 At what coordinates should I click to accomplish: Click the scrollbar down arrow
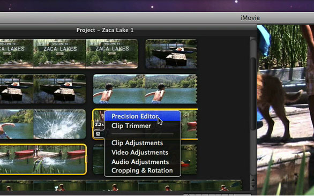[x=253, y=186]
